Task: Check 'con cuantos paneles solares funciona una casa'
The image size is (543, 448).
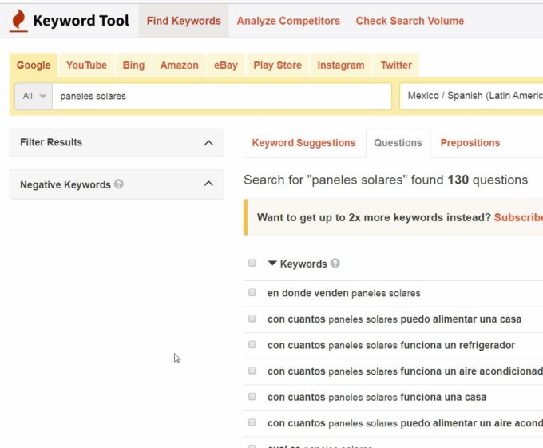Action: [252, 396]
